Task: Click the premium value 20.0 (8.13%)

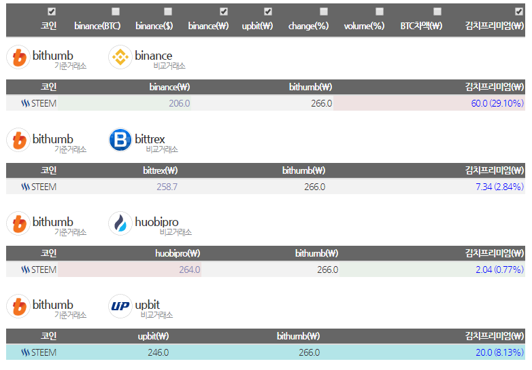Action: click(499, 353)
